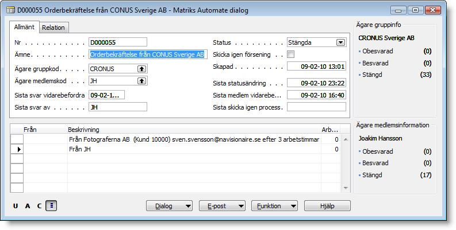Click the window title bar table icon
Viewport: 456px width, 230px height.
point(11,10)
